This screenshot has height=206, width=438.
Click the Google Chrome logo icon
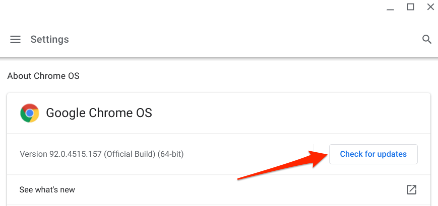(30, 113)
